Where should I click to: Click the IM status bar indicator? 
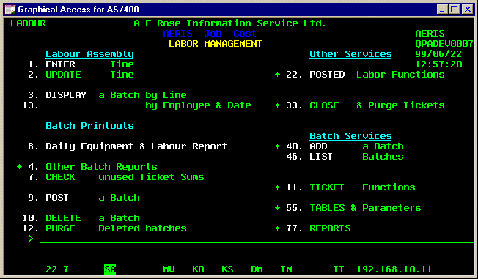tap(286, 269)
